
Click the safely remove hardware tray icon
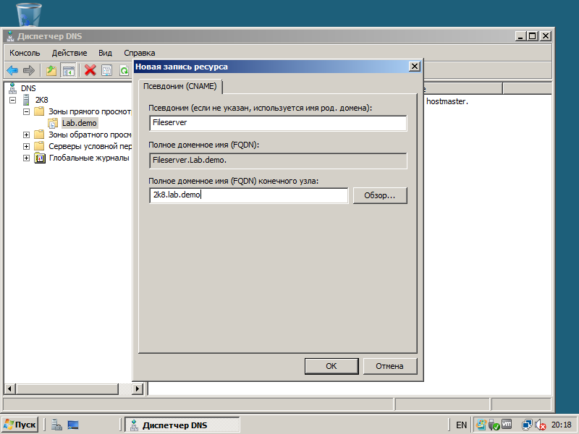click(494, 425)
